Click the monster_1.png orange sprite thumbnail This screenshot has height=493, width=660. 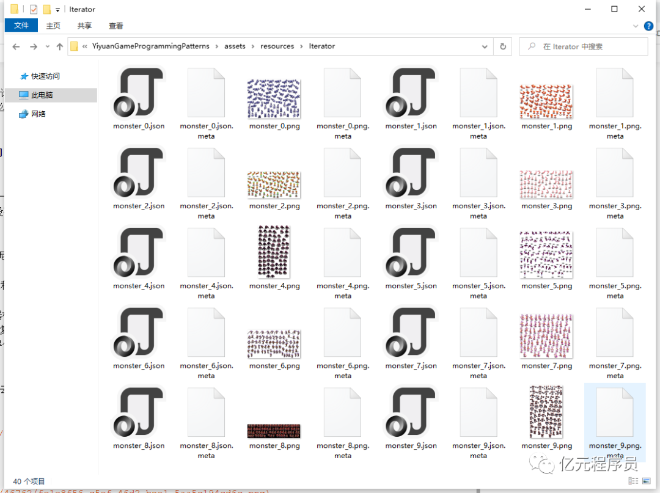546,101
